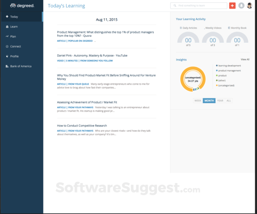Click the Profile icon in sidebar
Screen dimensions: 257x214
7,56
